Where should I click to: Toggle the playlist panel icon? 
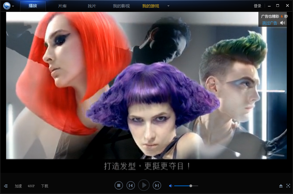pyautogui.click(x=6, y=186)
